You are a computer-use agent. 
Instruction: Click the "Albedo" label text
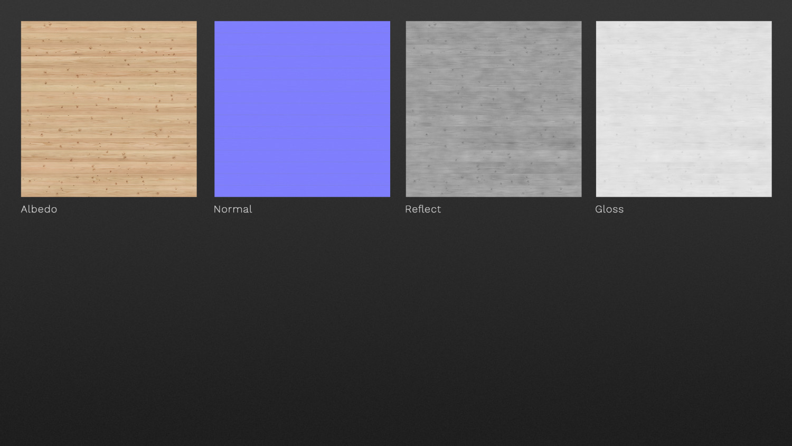pos(39,209)
